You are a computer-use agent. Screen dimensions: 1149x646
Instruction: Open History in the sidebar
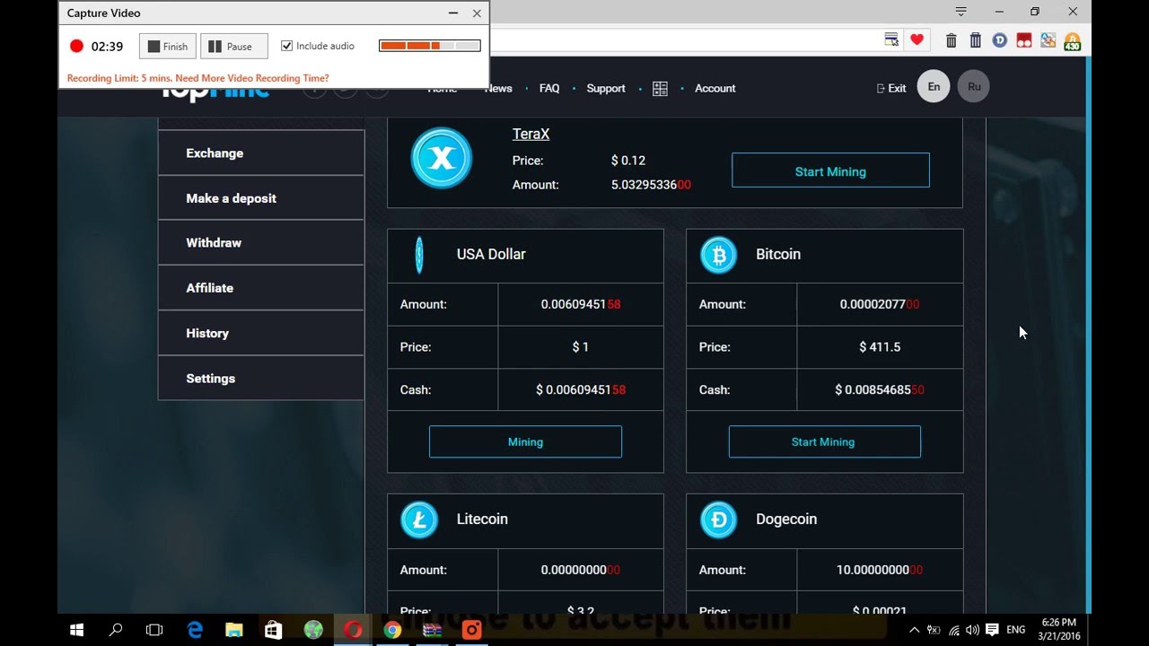(x=261, y=333)
